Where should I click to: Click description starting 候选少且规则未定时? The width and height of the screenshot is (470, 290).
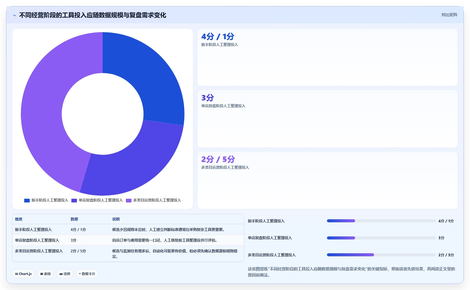tap(169, 230)
